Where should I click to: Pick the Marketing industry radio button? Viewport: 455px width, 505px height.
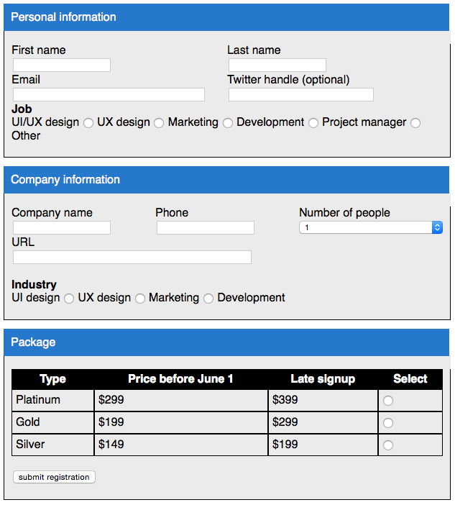(x=208, y=299)
